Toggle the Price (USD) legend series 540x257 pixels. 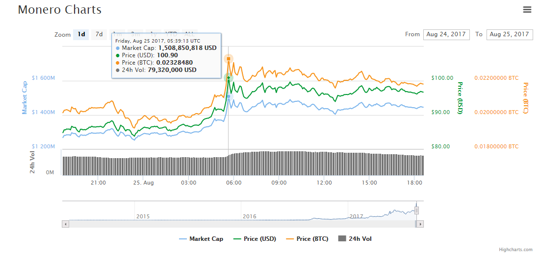[255, 239]
